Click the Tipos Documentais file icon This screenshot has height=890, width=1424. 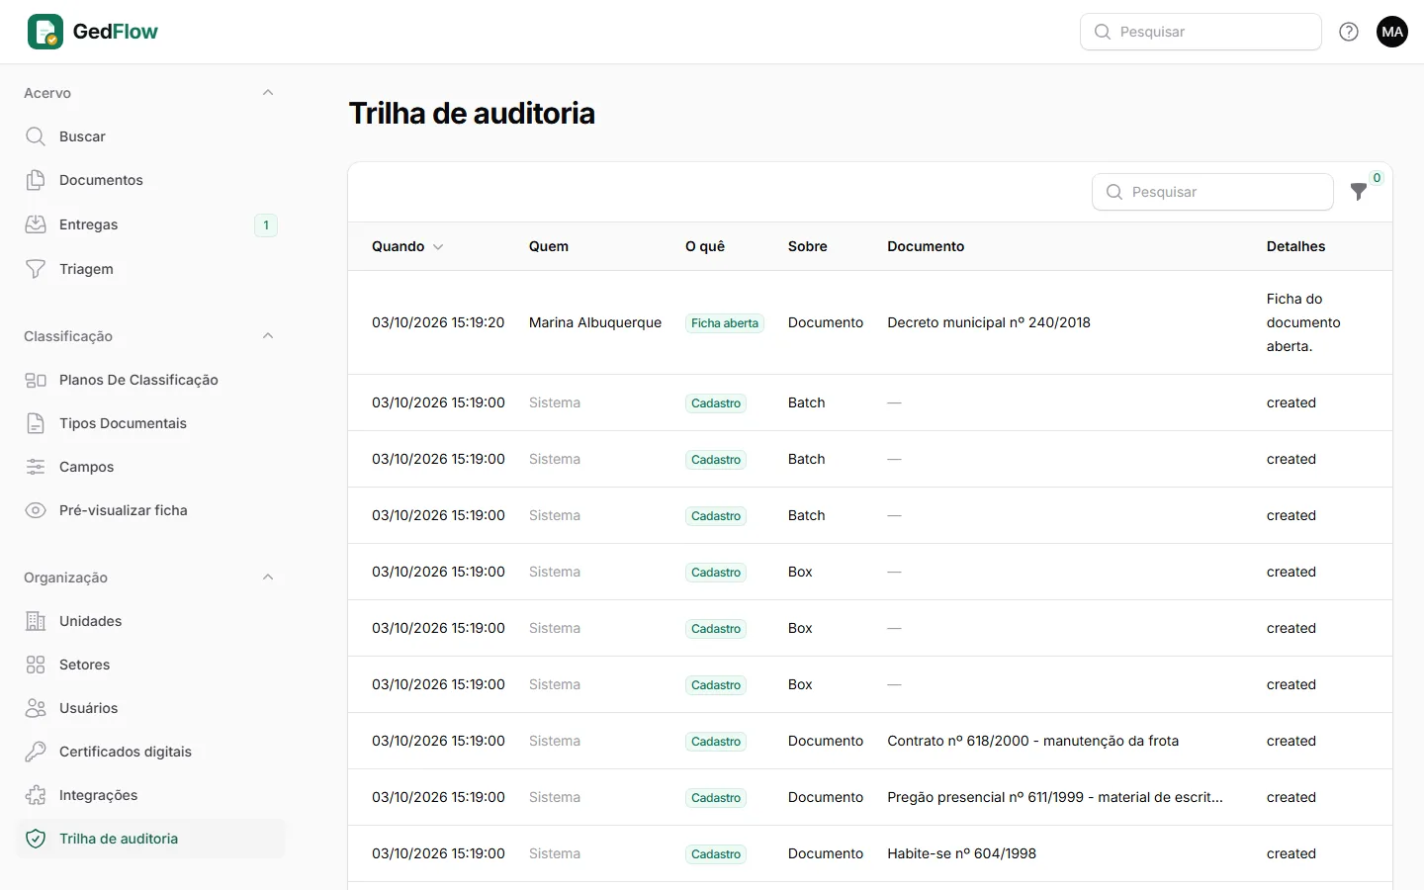[x=36, y=423]
